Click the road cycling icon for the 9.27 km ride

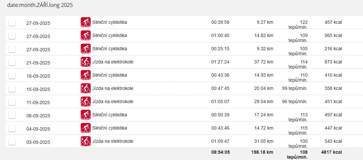tap(86, 22)
